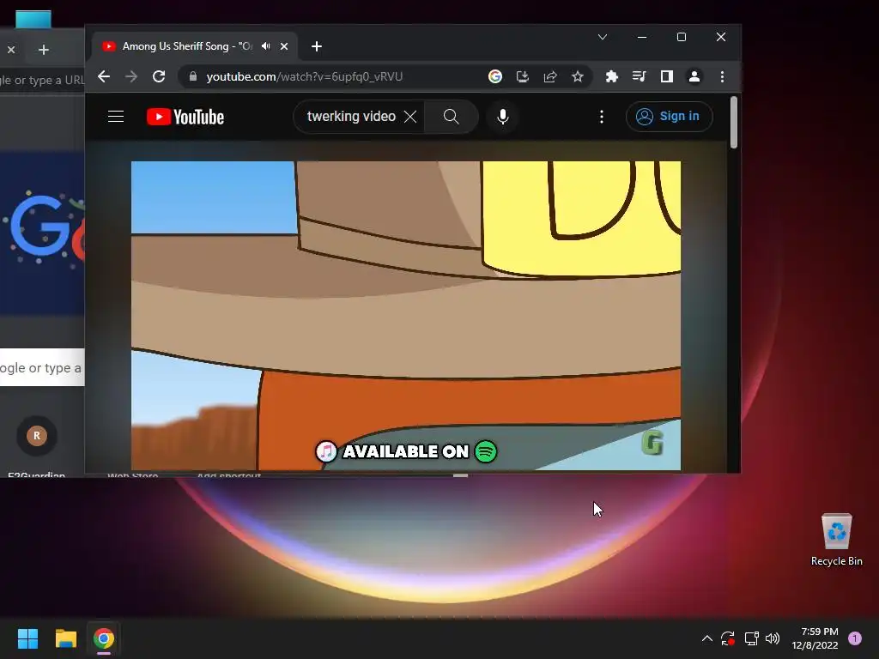The image size is (879, 659).
Task: Click the youtube.com address bar URL
Action: 305,76
